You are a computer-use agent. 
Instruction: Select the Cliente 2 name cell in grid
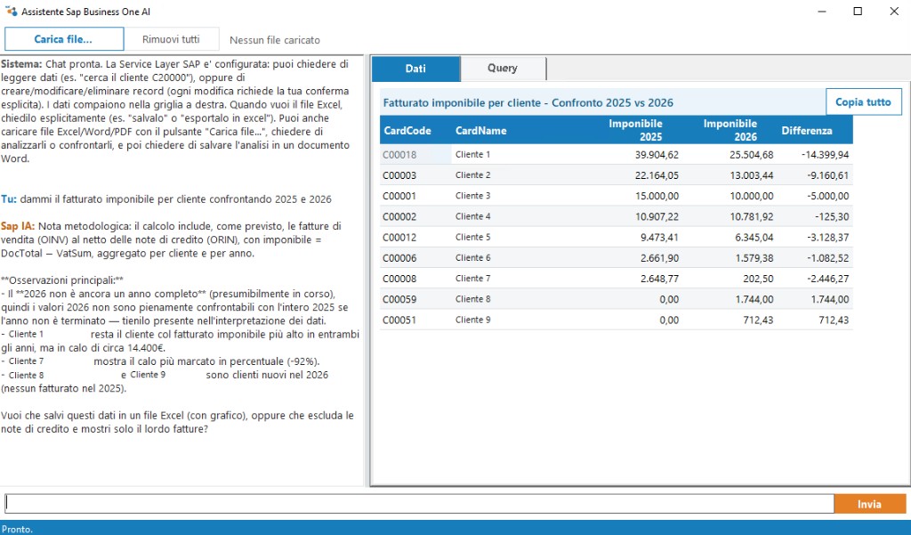(x=520, y=175)
